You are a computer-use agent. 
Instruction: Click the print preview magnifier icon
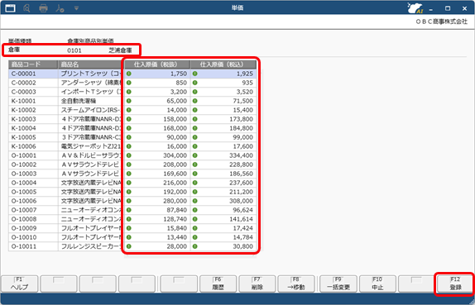pos(26,8)
